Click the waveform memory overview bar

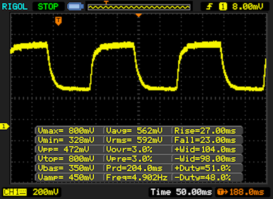coord(139,7)
